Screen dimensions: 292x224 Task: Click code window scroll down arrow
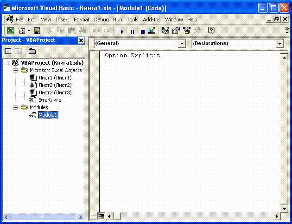pos(284,209)
